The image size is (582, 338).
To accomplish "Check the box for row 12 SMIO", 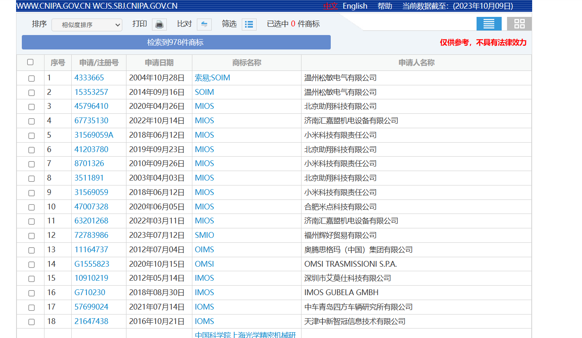I will point(31,236).
